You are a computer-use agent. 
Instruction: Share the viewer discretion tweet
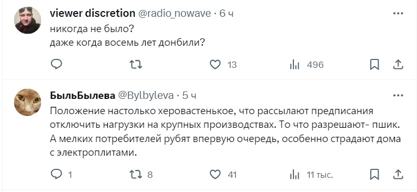pos(398,65)
